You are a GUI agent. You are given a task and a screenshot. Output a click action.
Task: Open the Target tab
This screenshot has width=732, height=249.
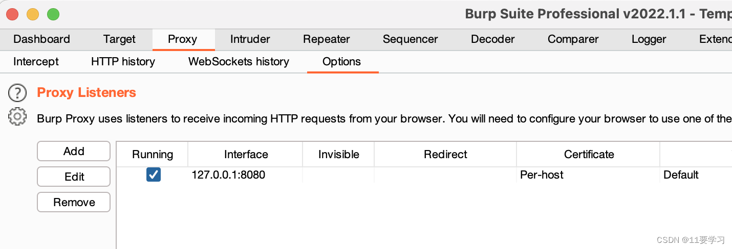pyautogui.click(x=119, y=39)
